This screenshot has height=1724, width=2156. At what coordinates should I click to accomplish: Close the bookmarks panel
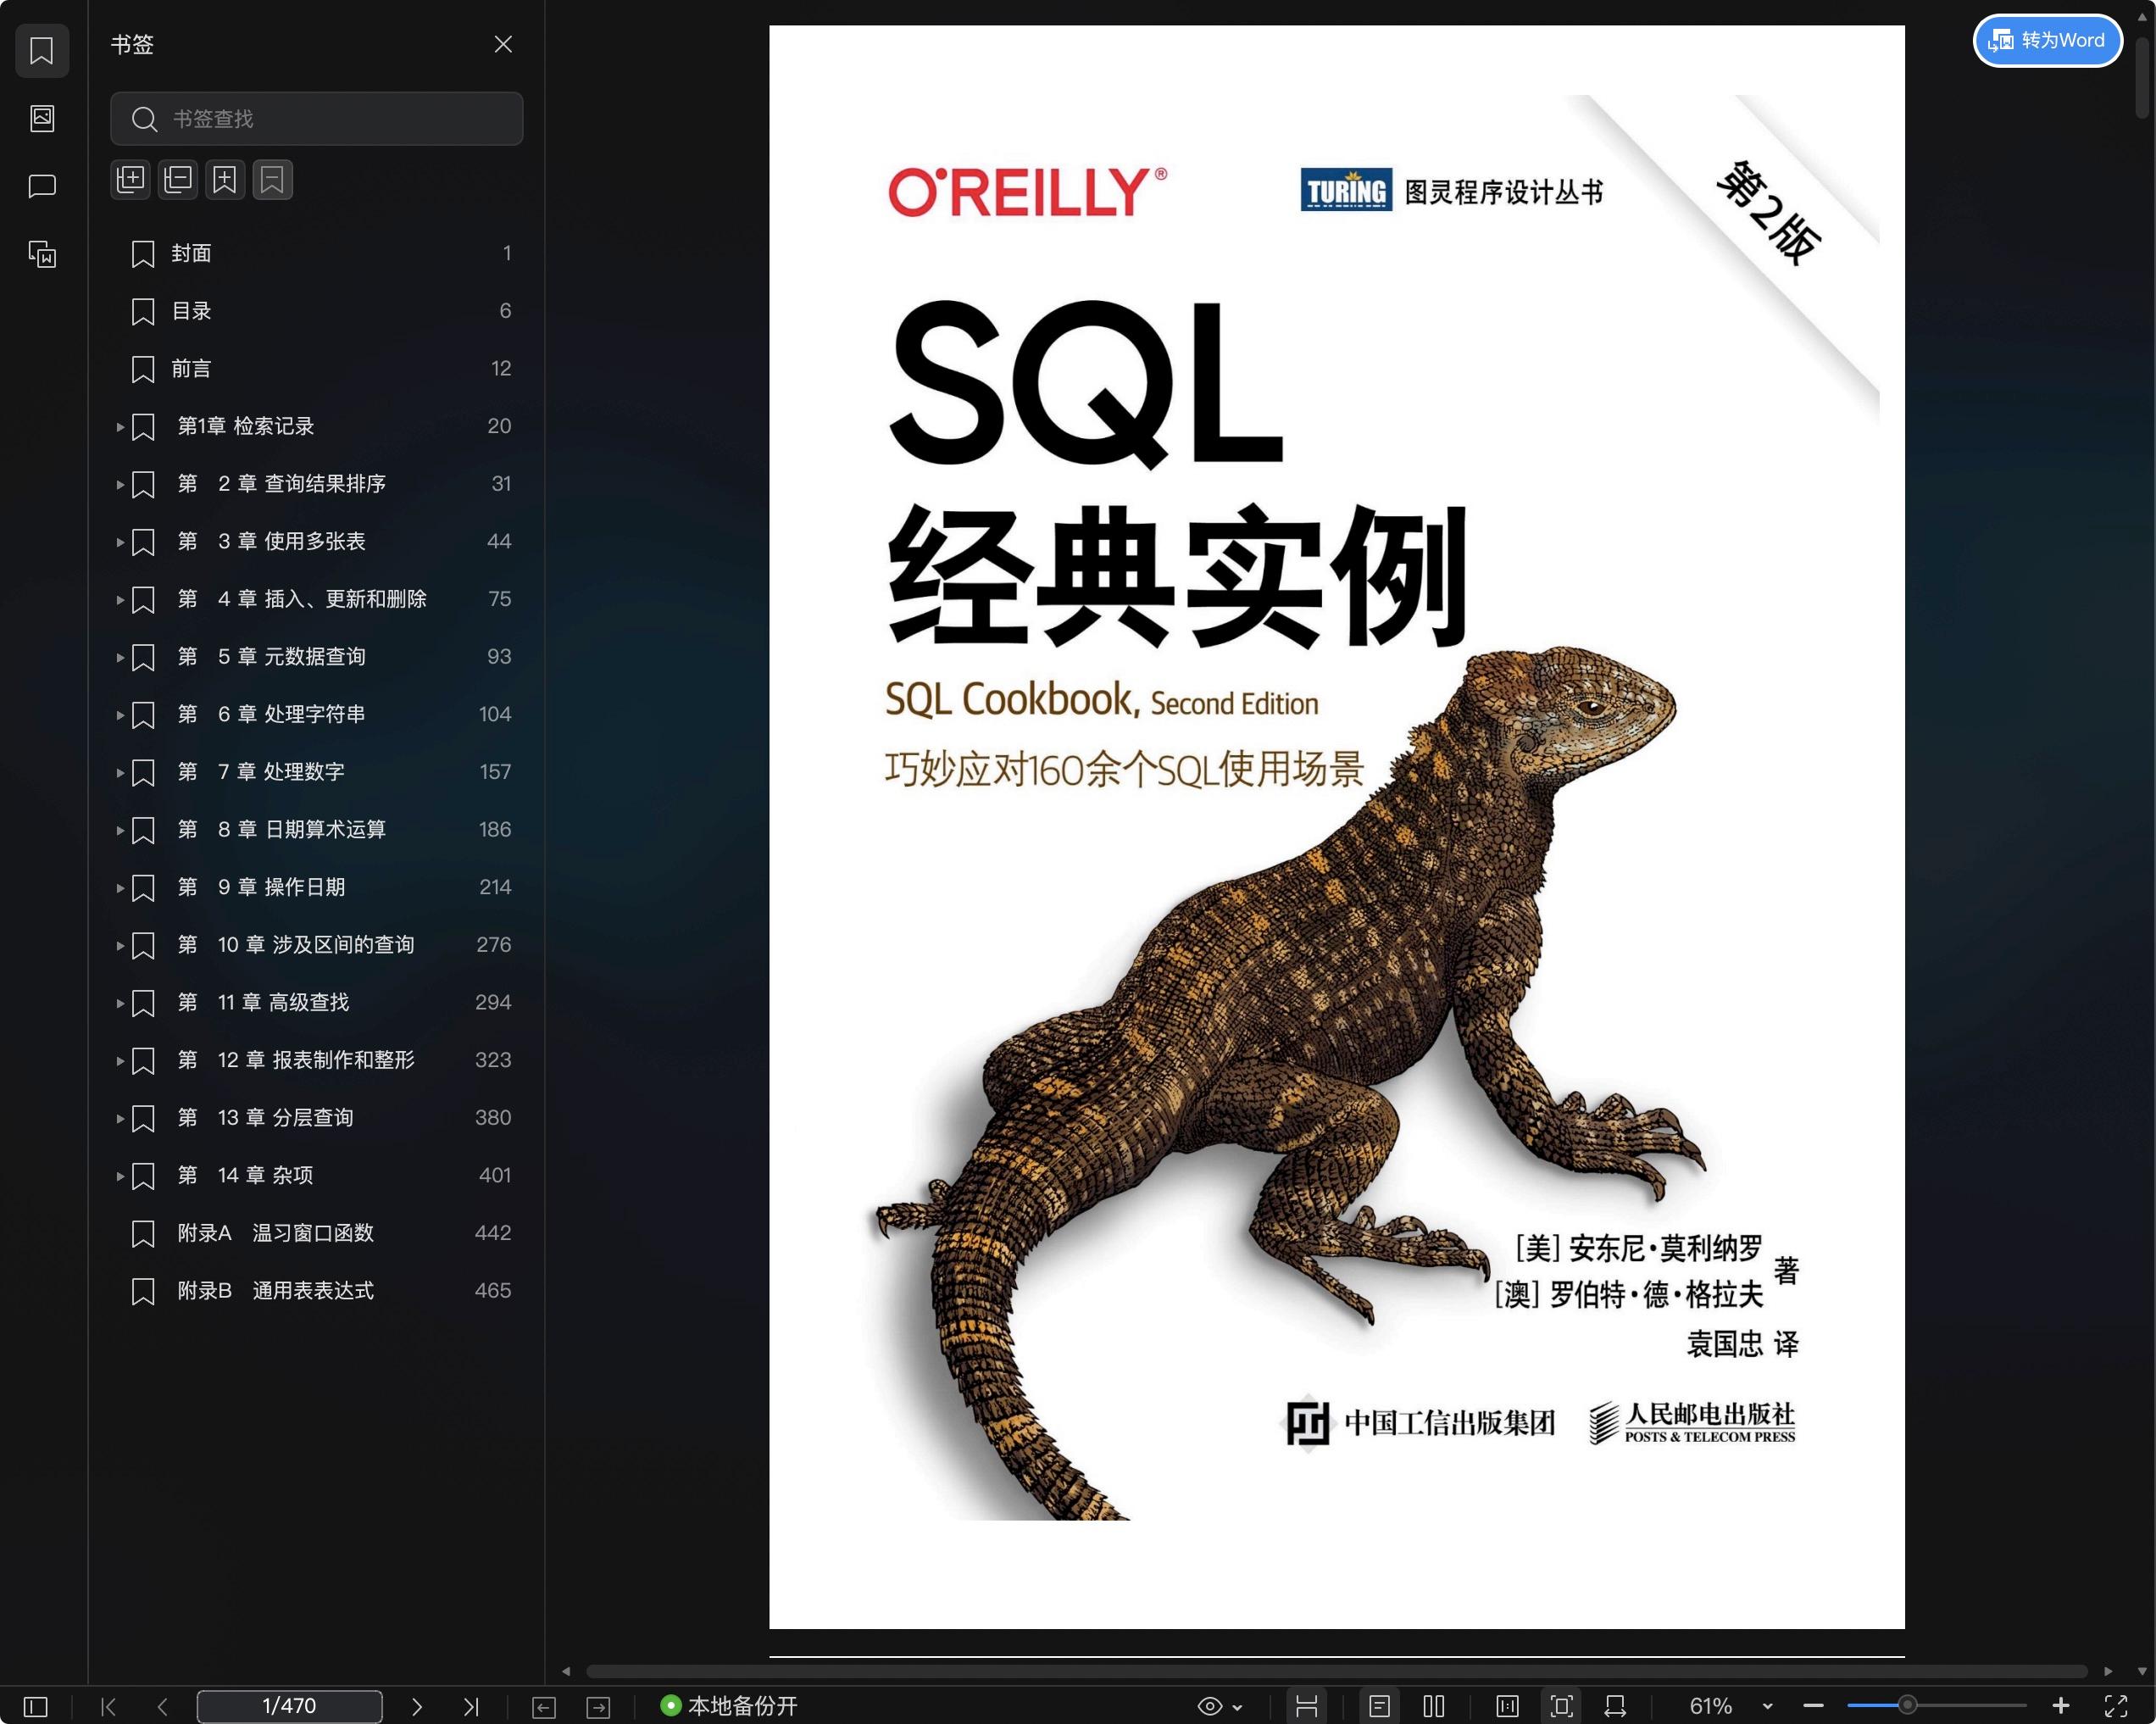(503, 44)
